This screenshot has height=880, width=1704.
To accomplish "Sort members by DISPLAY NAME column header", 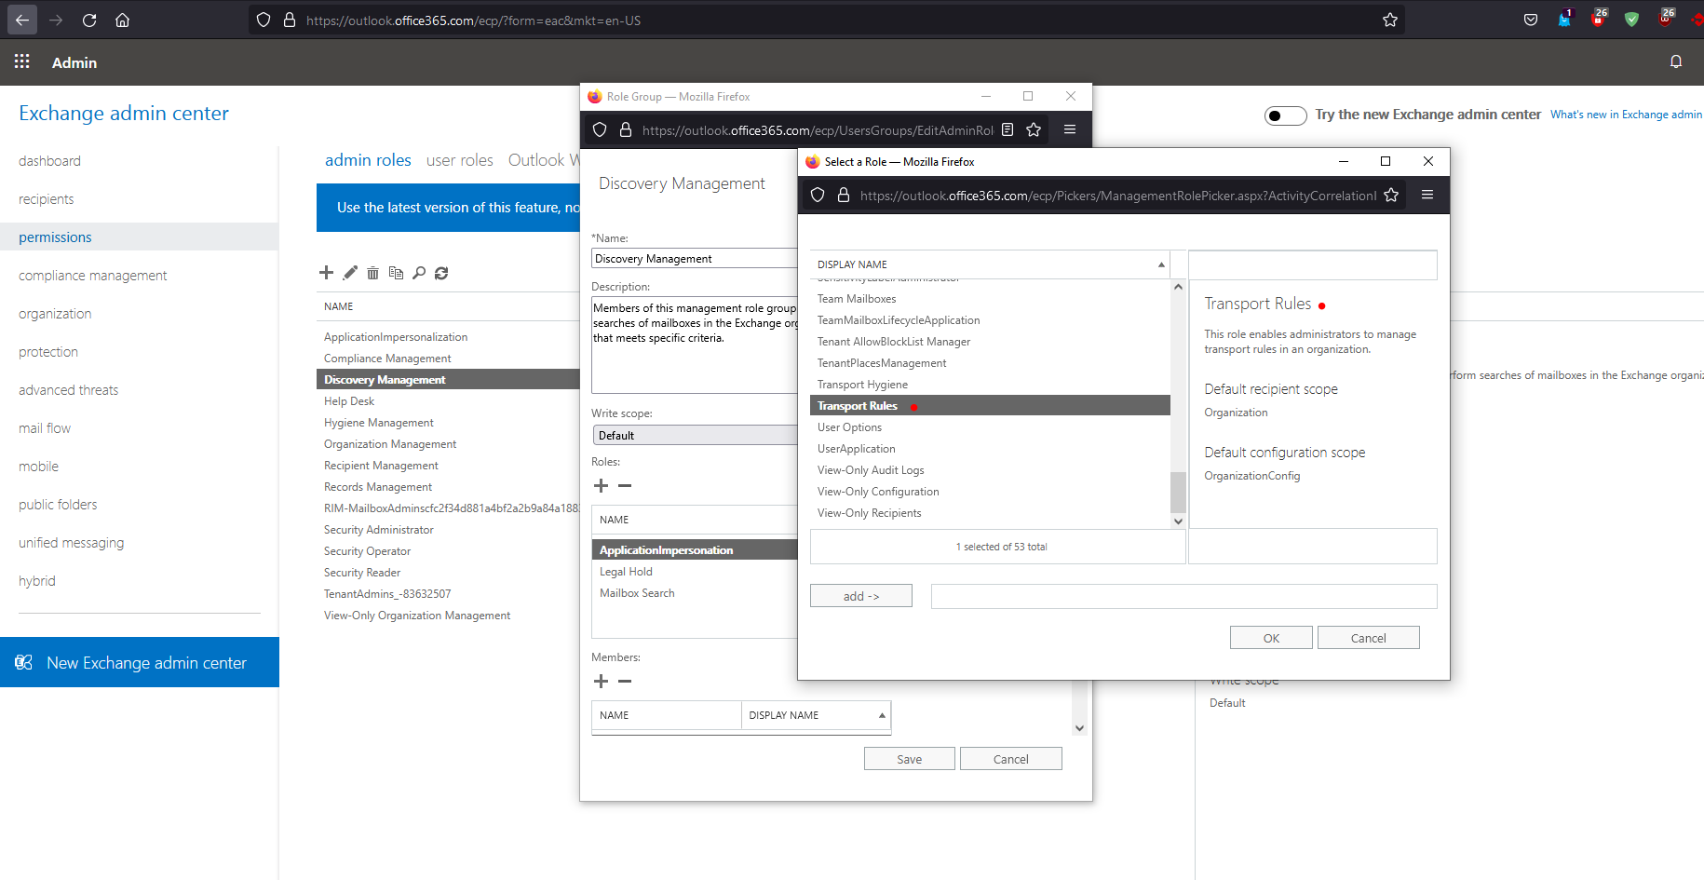I will 815,715.
